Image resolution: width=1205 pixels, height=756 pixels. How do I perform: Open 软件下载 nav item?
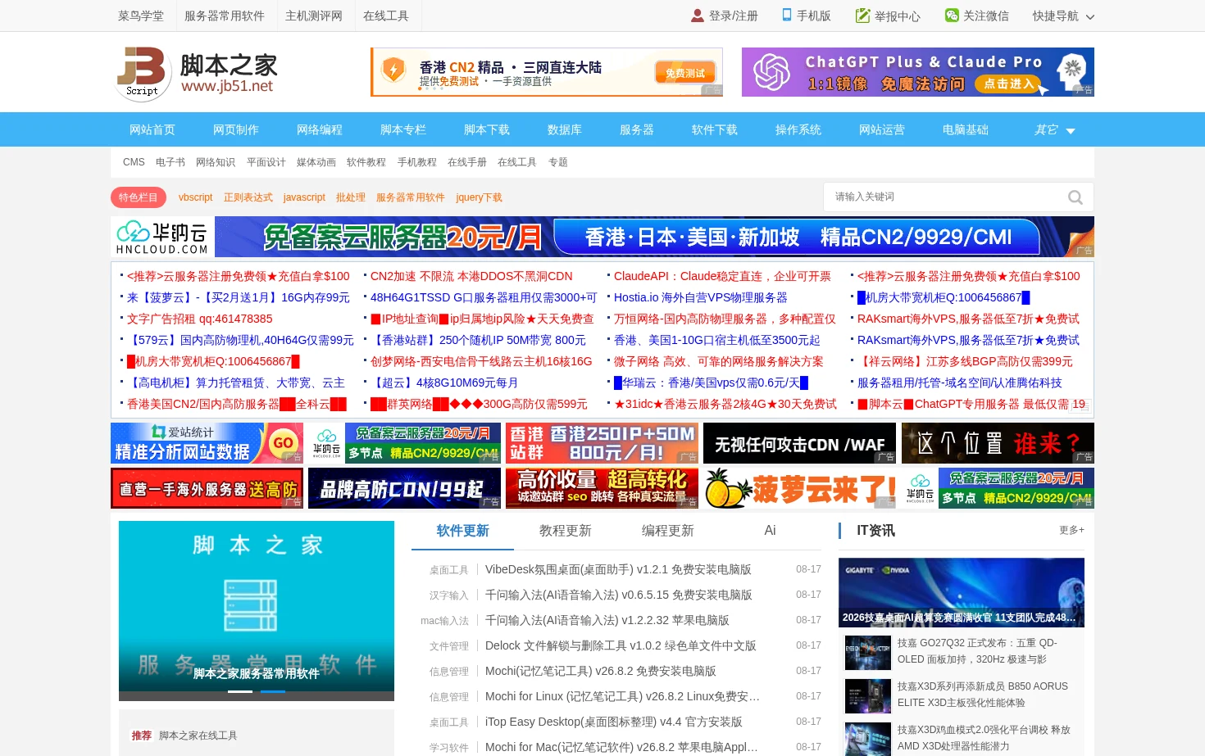pos(715,129)
